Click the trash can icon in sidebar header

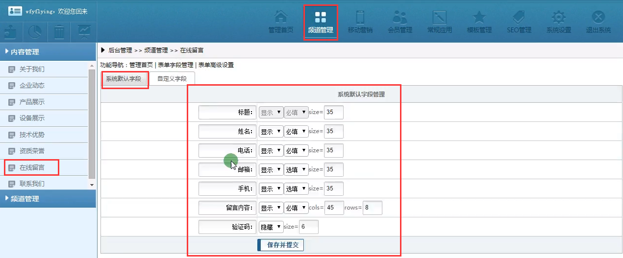[x=59, y=32]
